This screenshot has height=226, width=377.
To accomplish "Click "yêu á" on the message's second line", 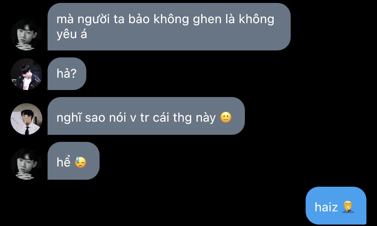I will coord(72,35).
